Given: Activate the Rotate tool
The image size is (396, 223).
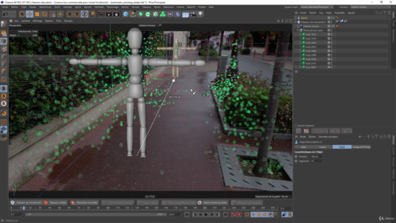Looking at the screenshot, I should tap(45, 14).
